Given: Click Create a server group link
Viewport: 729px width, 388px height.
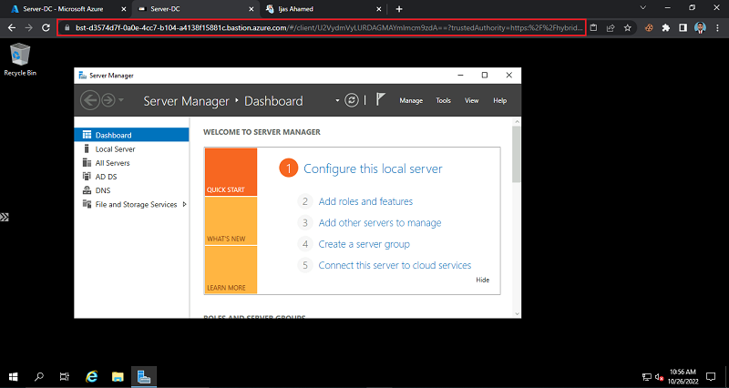Looking at the screenshot, I should [364, 244].
